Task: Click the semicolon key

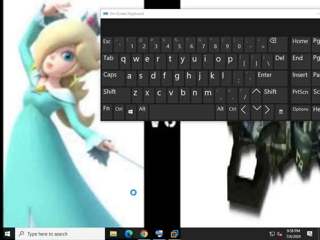Action: coord(238,78)
